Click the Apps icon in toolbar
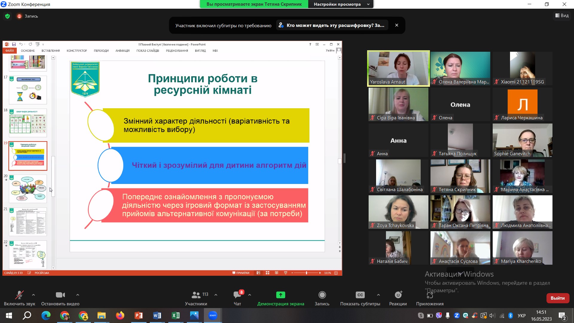Viewport: 574px width, 323px height. click(x=430, y=295)
